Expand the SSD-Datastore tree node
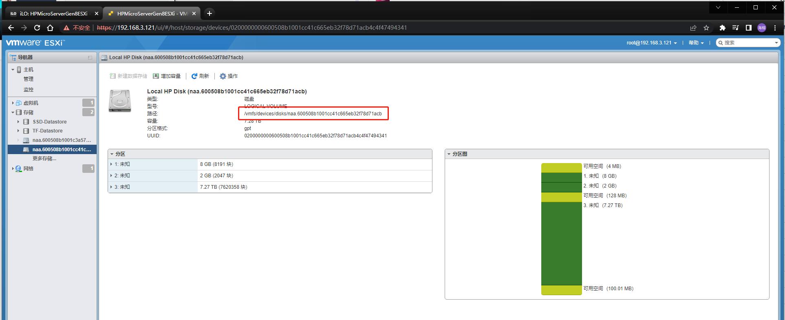 pyautogui.click(x=18, y=122)
